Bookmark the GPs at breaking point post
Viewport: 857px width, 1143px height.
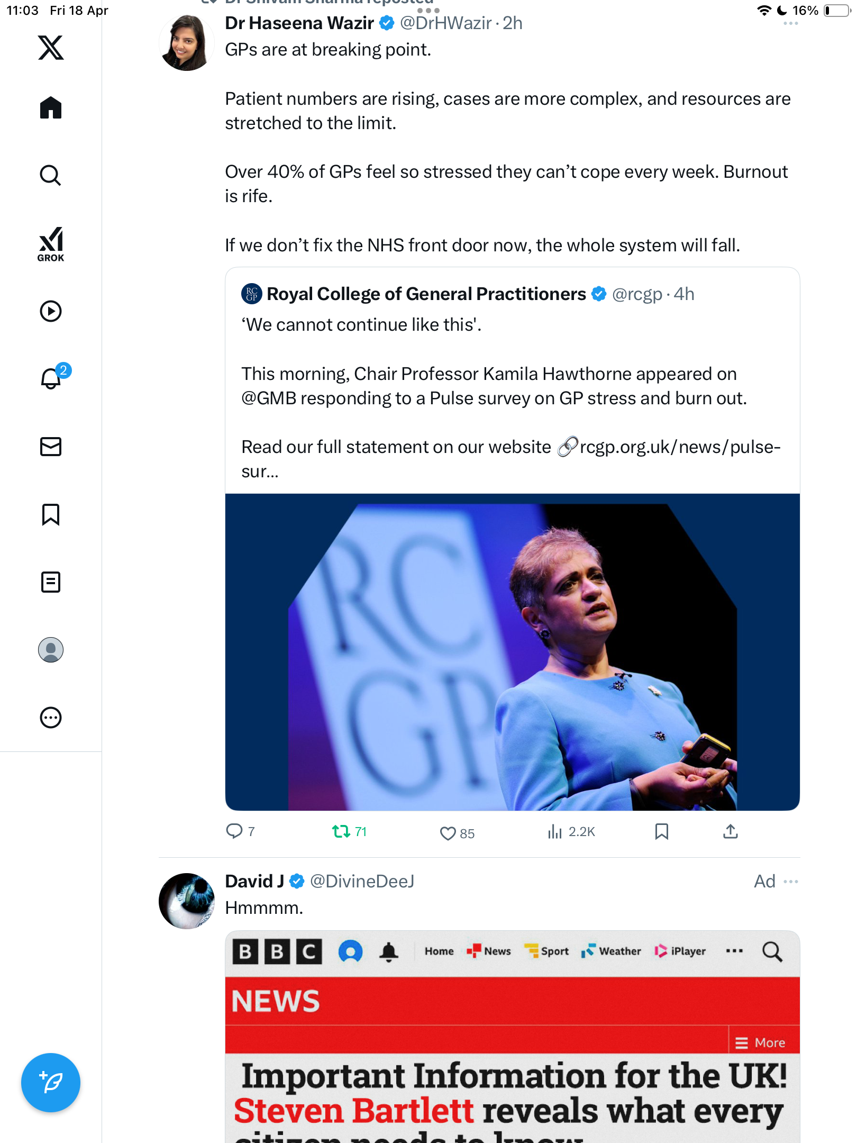[662, 832]
